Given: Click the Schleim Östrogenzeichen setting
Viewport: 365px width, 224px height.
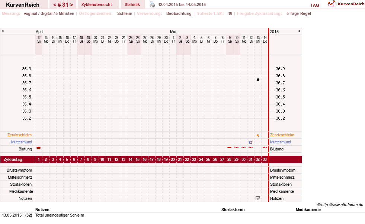Looking at the screenshot, I should [x=125, y=13].
